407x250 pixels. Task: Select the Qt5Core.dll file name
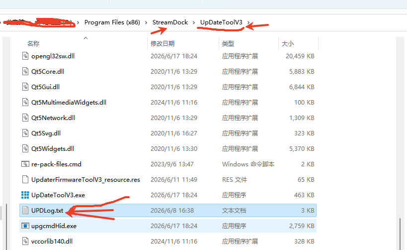(48, 72)
